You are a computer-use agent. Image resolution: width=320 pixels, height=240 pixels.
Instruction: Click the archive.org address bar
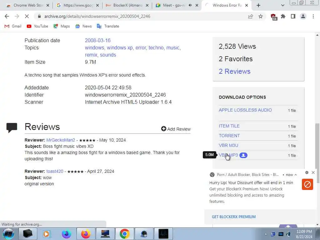coord(141,16)
